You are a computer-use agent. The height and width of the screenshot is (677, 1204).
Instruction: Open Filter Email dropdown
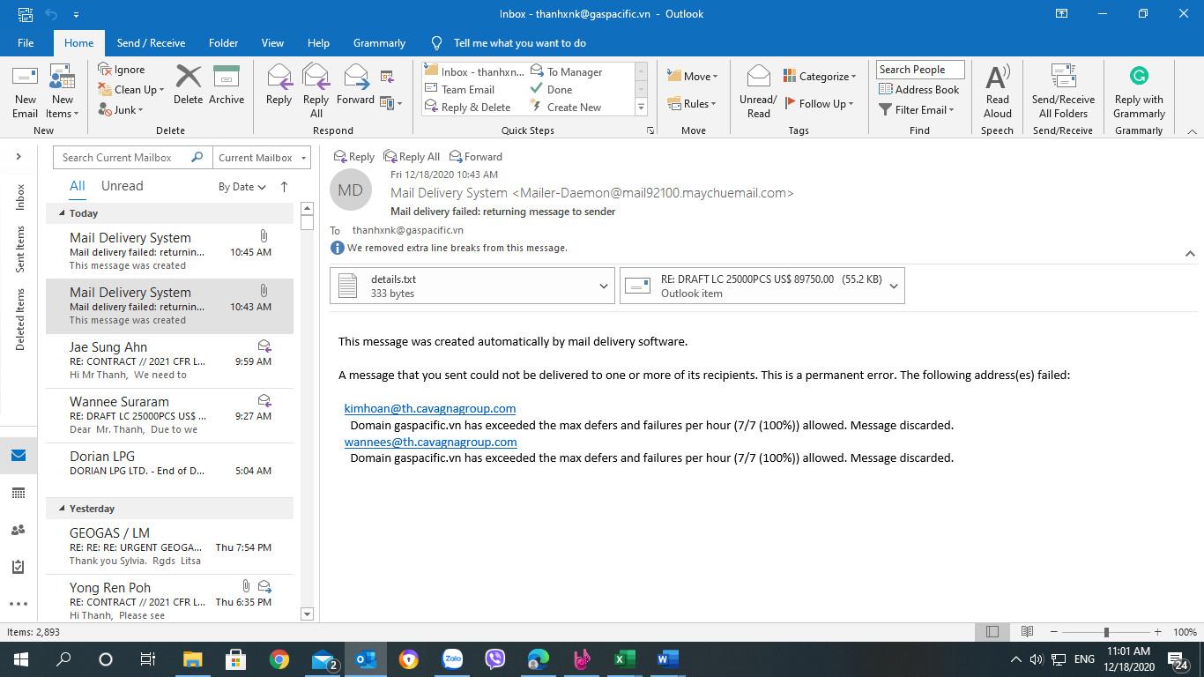917,110
